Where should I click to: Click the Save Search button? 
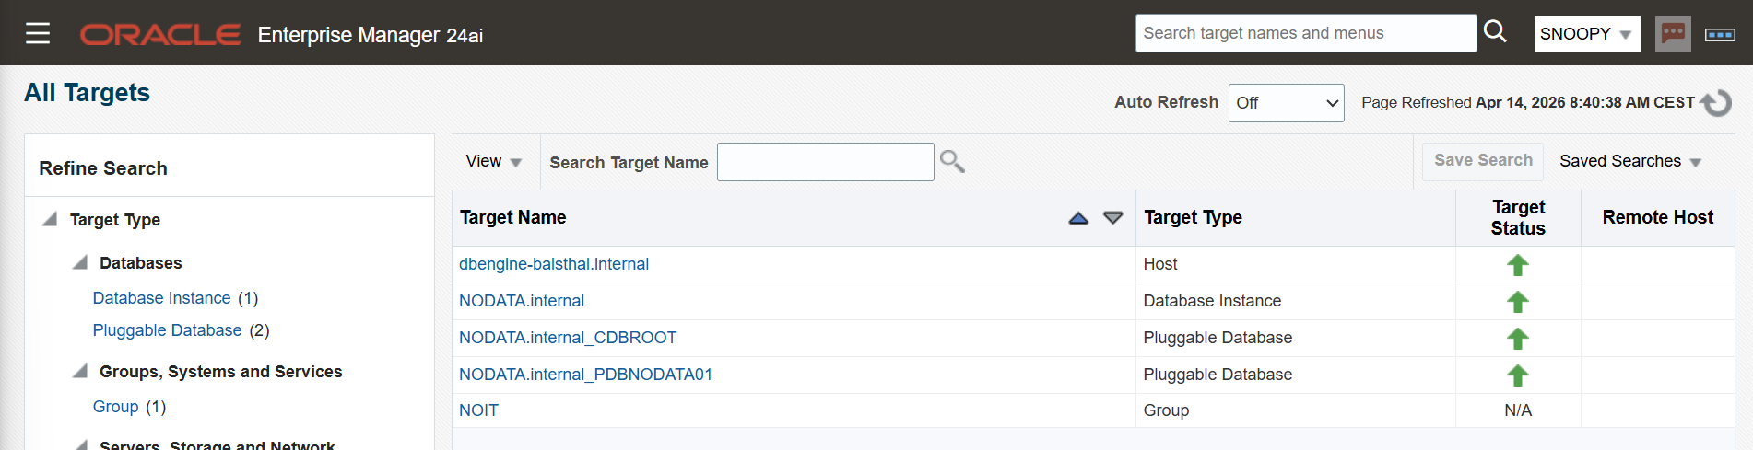[1483, 161]
